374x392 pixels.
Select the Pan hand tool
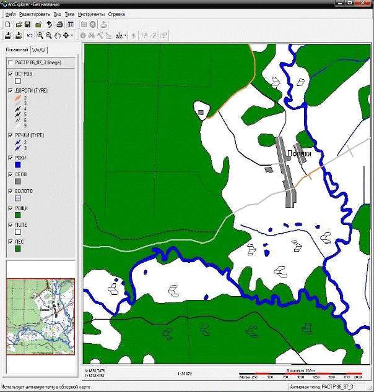click(x=57, y=35)
